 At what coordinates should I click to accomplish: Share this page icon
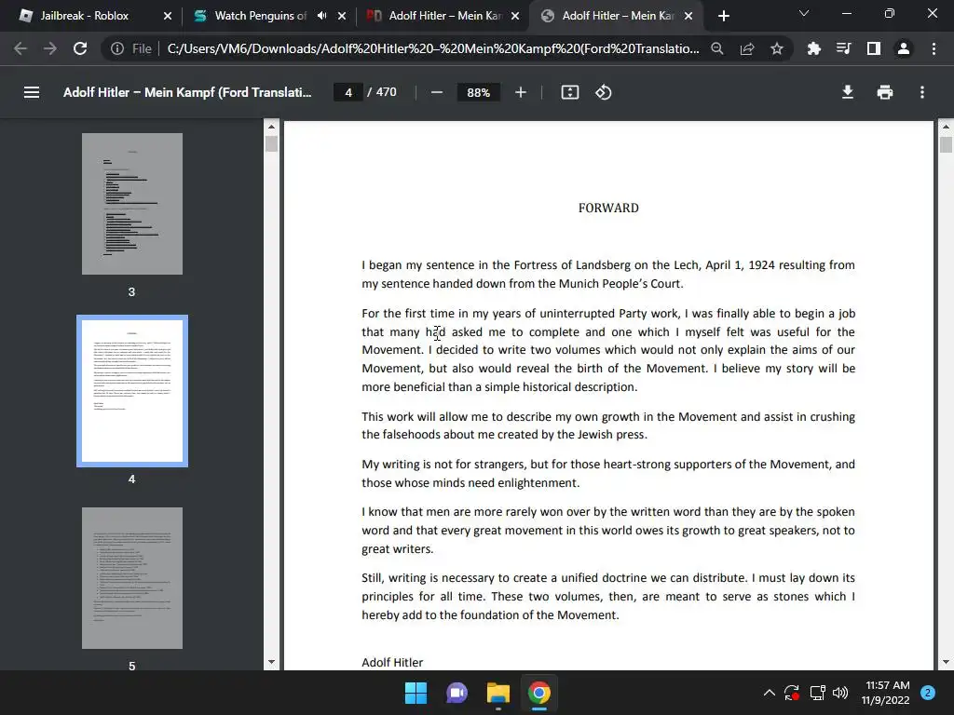tap(747, 48)
